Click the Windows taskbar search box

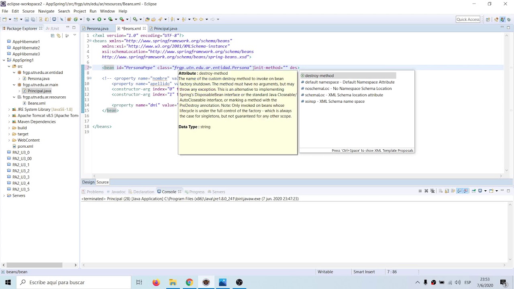[x=73, y=282]
